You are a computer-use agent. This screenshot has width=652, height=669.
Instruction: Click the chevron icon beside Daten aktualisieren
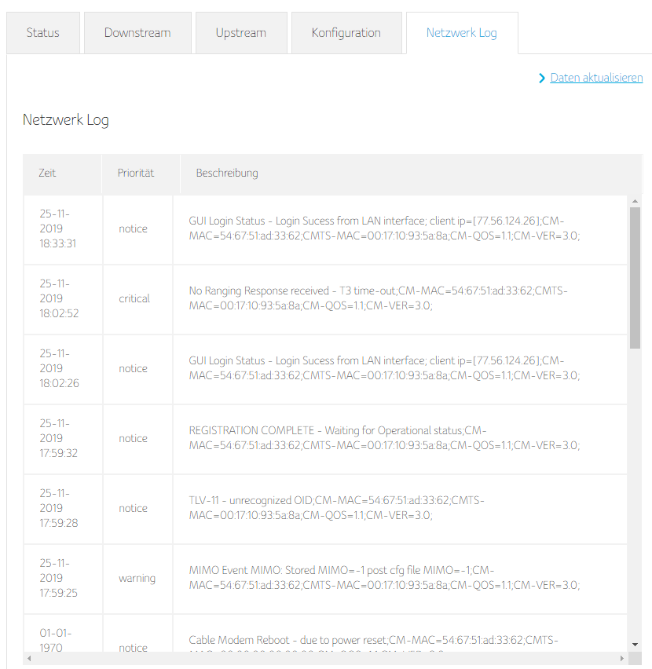(x=542, y=79)
